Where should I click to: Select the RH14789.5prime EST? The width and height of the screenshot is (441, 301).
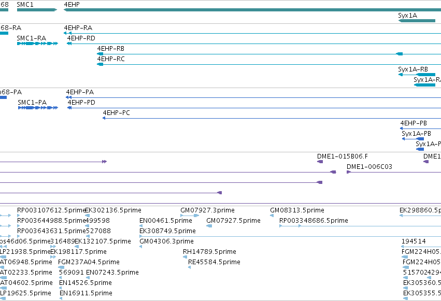click(x=184, y=257)
